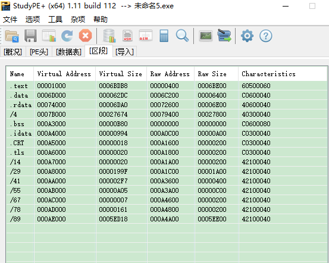Click characteristics value 60500060

[x=256, y=86]
